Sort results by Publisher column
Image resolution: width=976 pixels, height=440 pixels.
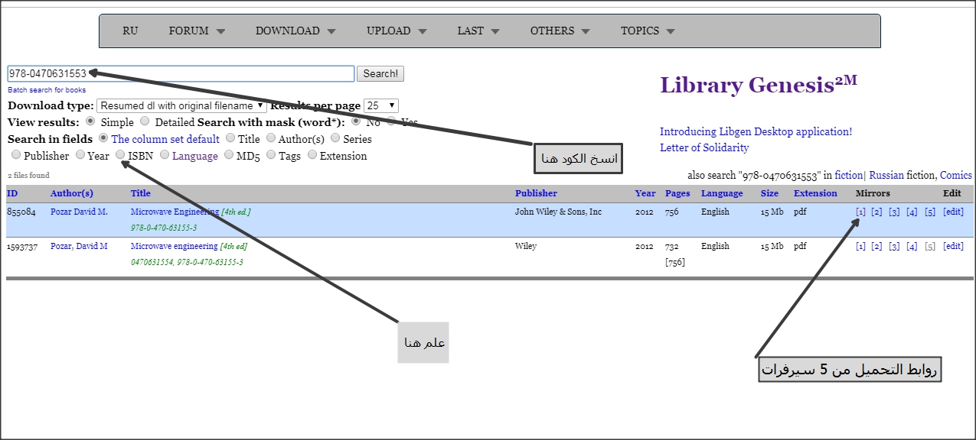(536, 193)
